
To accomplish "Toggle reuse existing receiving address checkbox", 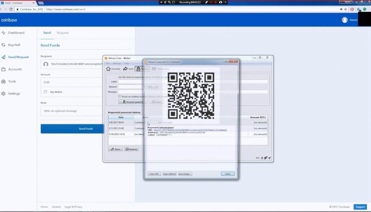I will tap(120, 97).
